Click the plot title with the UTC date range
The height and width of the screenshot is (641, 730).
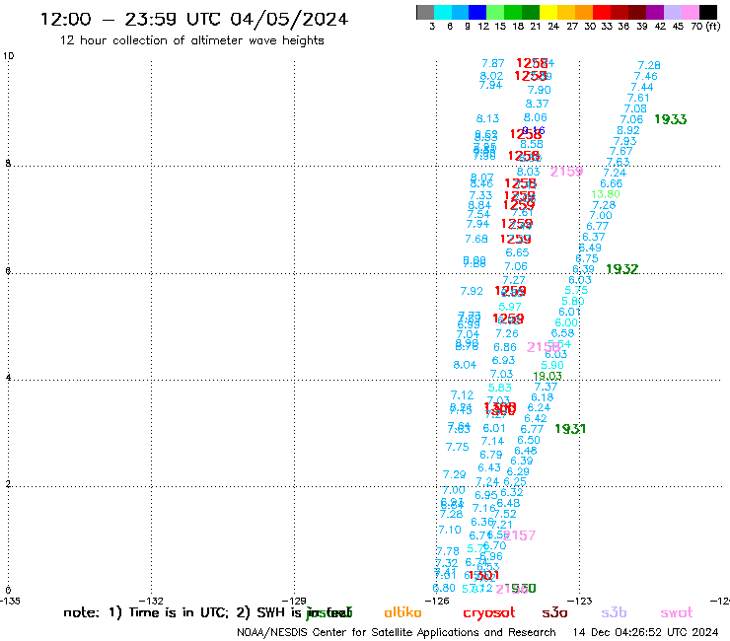coord(194,19)
